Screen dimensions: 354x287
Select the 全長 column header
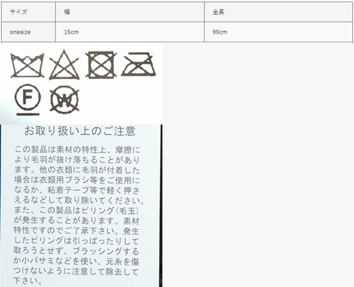[218, 12]
